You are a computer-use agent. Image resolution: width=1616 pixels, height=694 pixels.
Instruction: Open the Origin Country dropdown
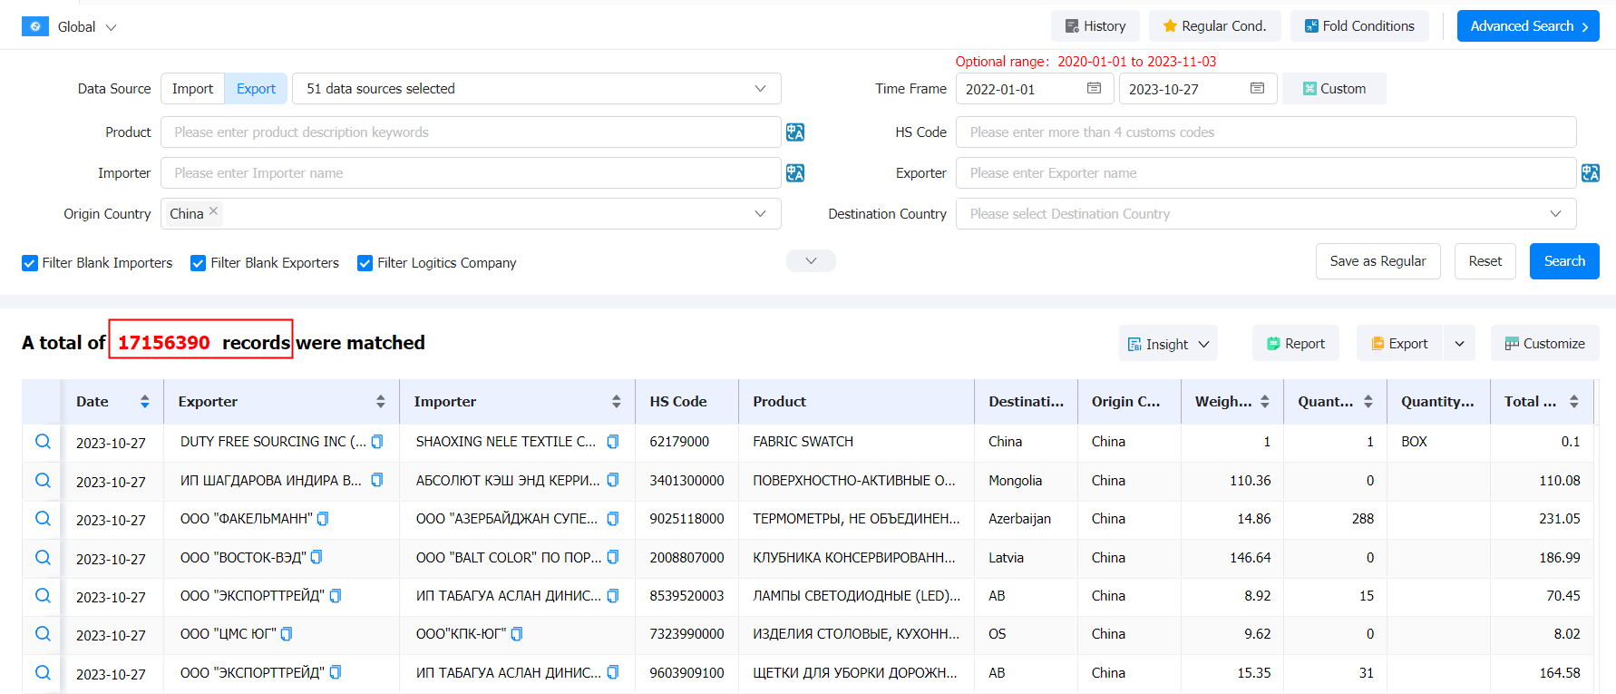(x=471, y=214)
